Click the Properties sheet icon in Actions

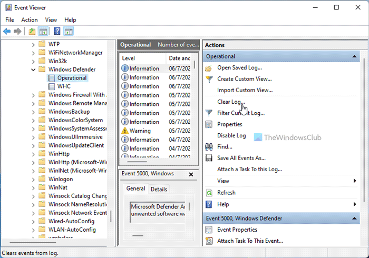(209, 124)
